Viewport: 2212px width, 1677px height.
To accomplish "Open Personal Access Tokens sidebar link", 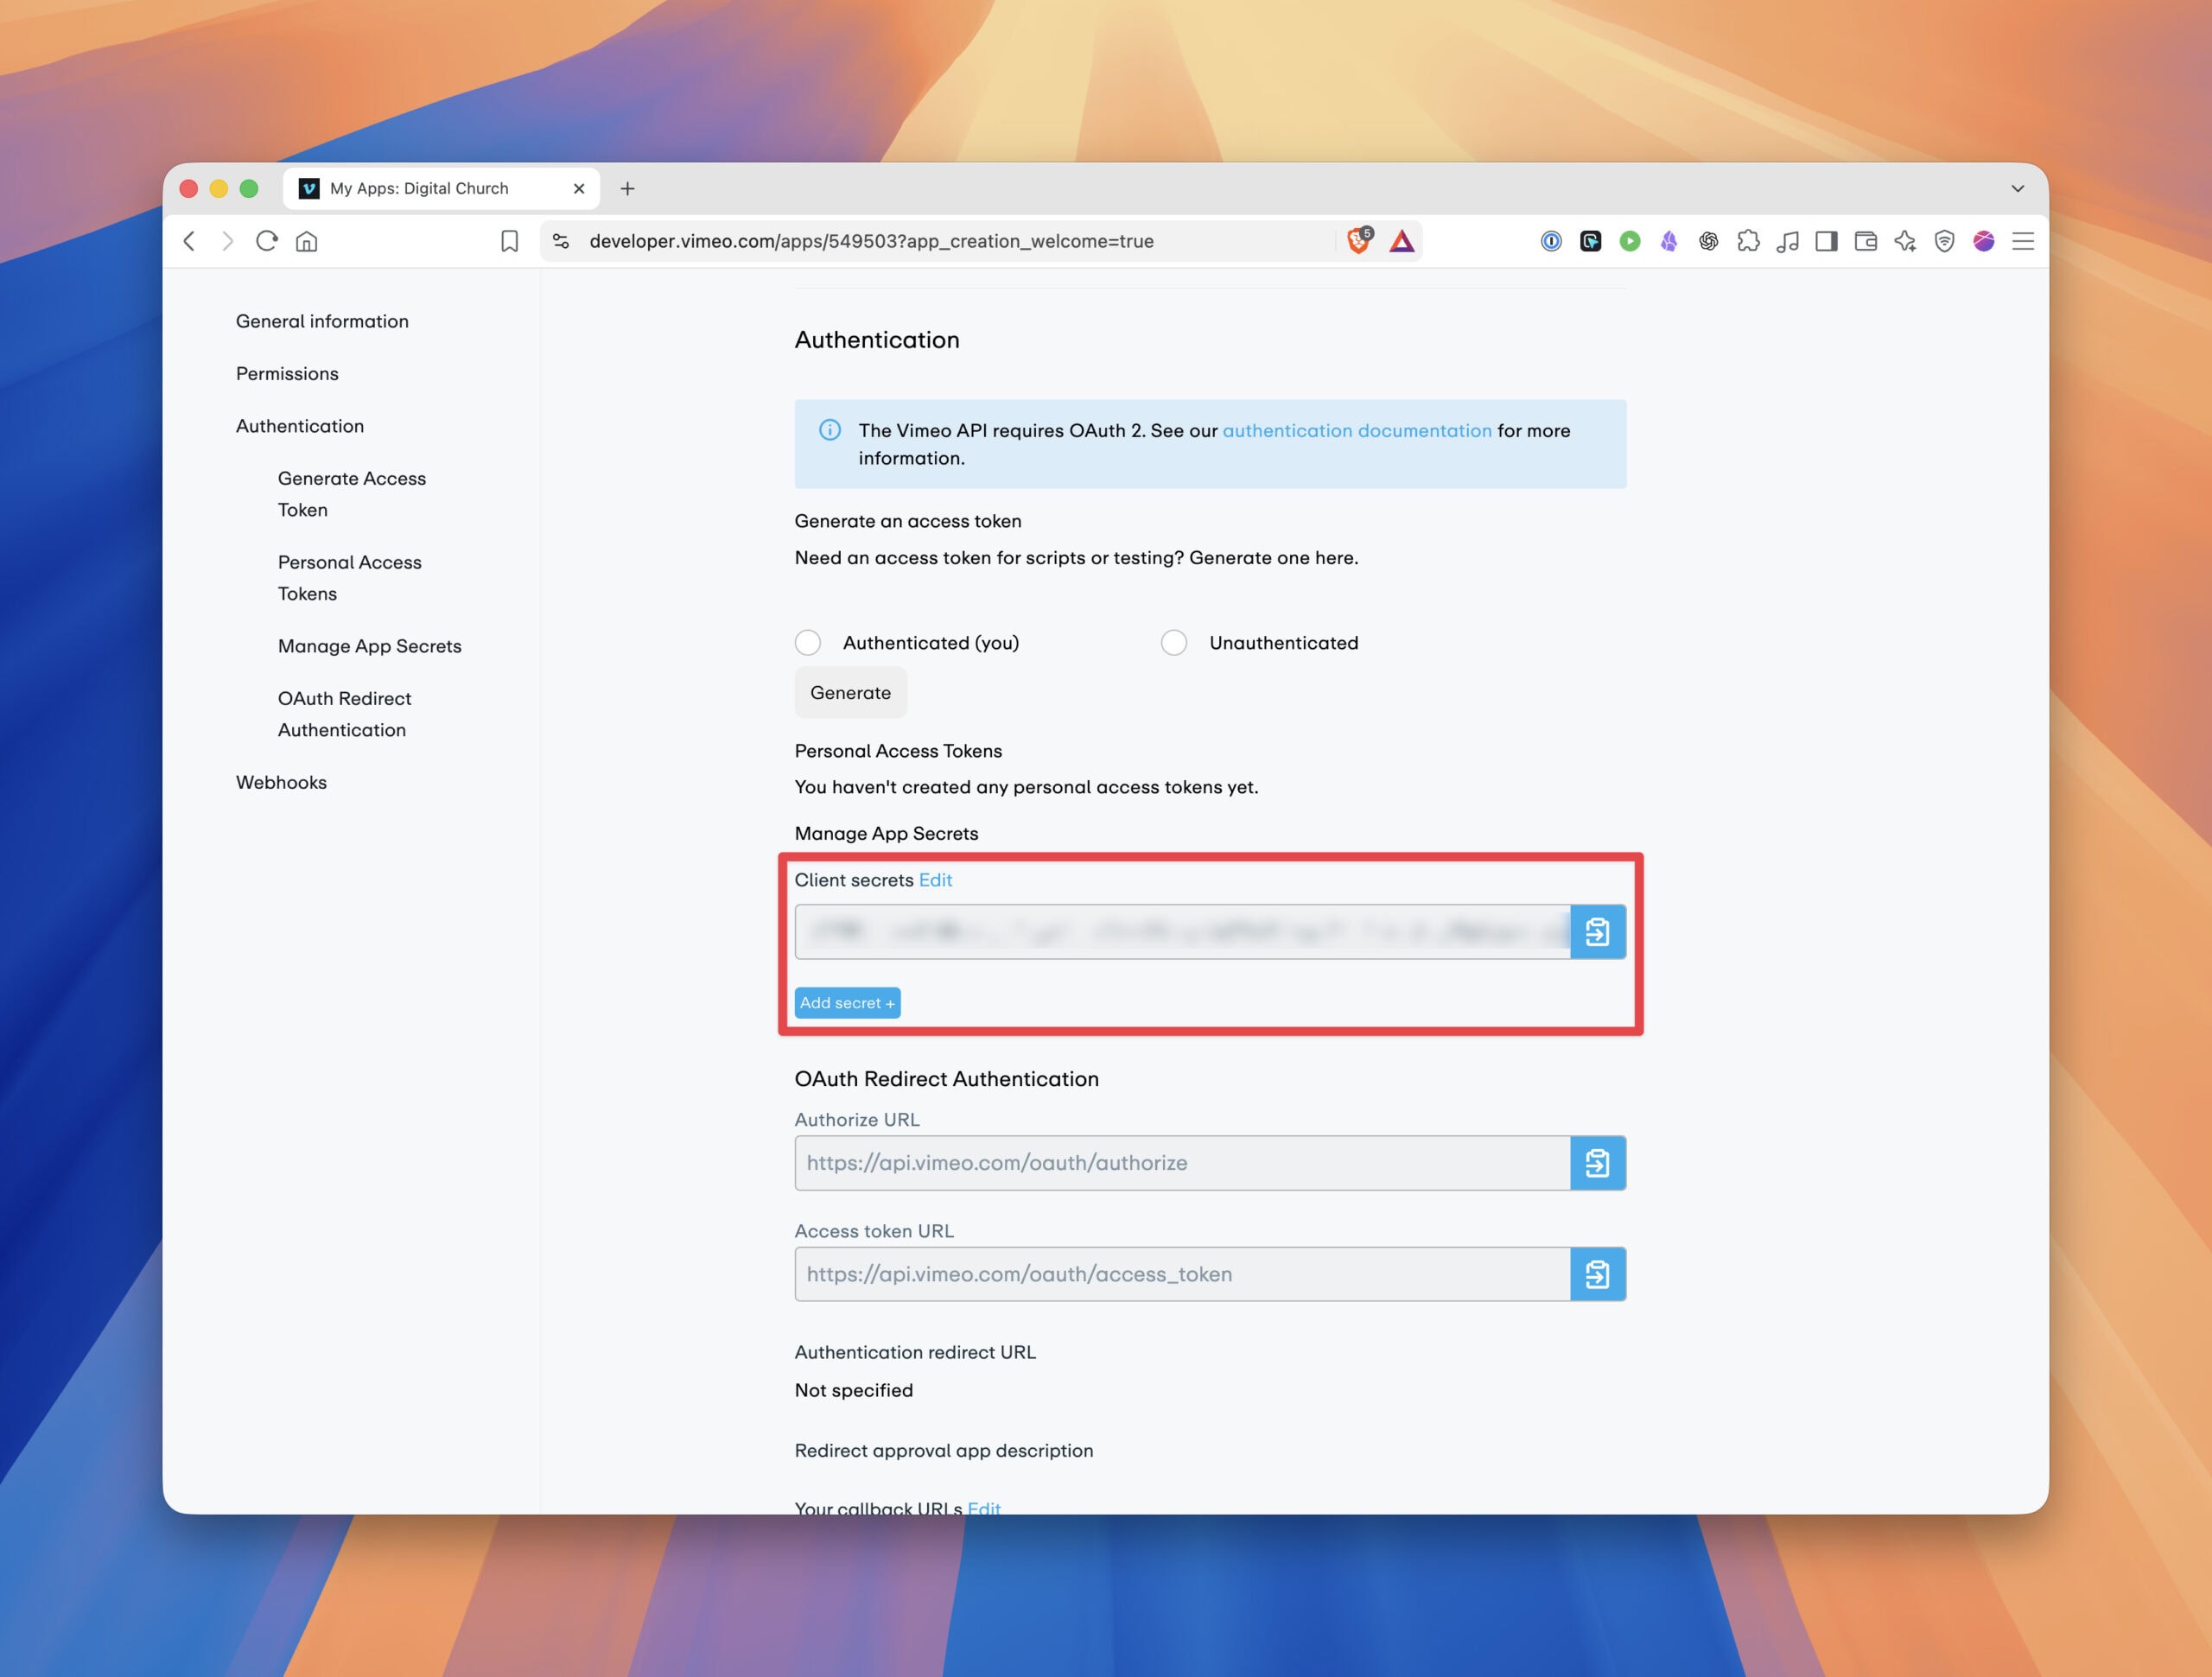I will [x=350, y=578].
